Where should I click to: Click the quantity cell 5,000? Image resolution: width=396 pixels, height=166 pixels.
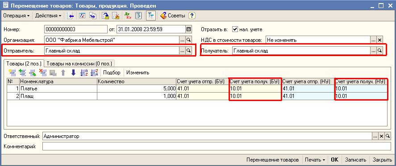[136, 89]
